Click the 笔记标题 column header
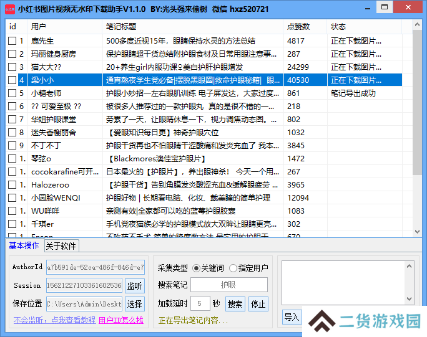Image resolution: width=427 pixels, height=337 pixels. click(193, 27)
